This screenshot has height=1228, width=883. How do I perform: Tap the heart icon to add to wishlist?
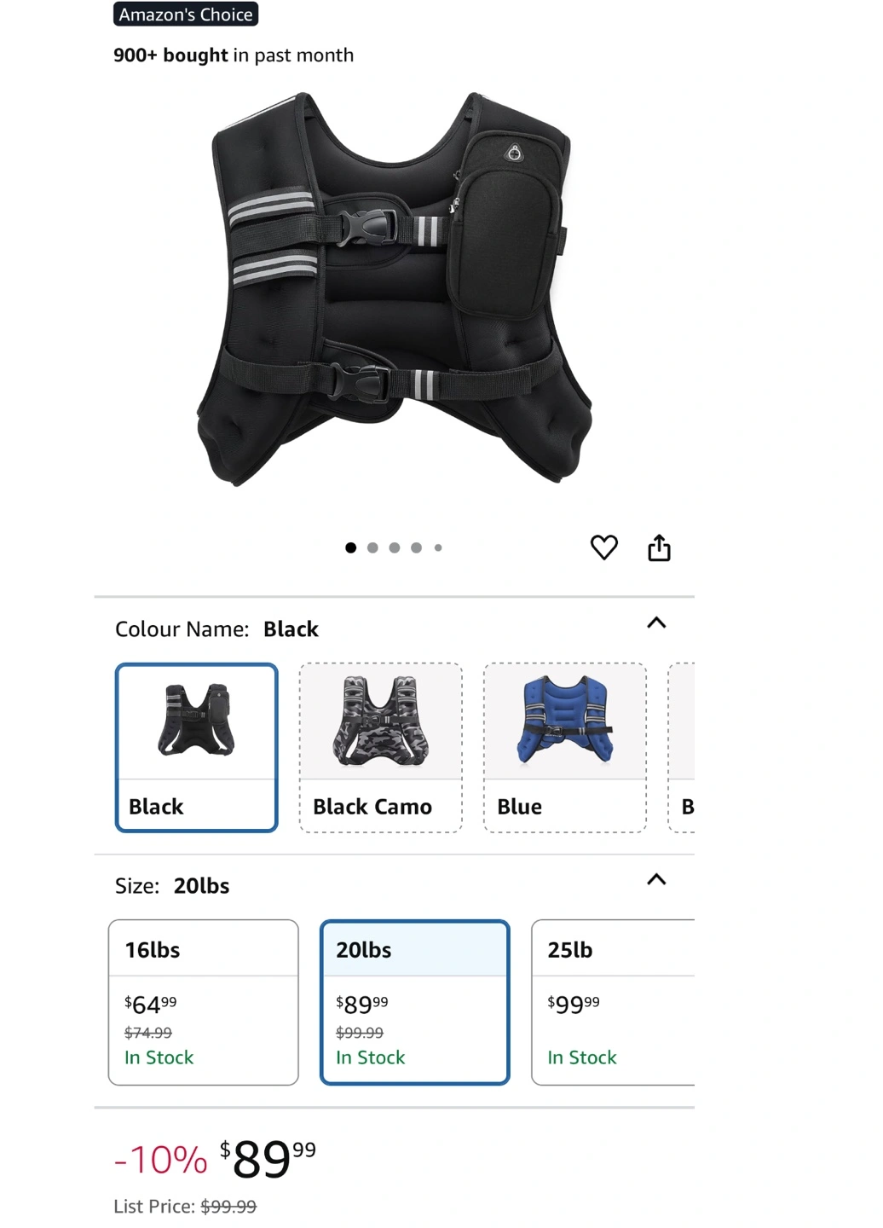tap(604, 547)
